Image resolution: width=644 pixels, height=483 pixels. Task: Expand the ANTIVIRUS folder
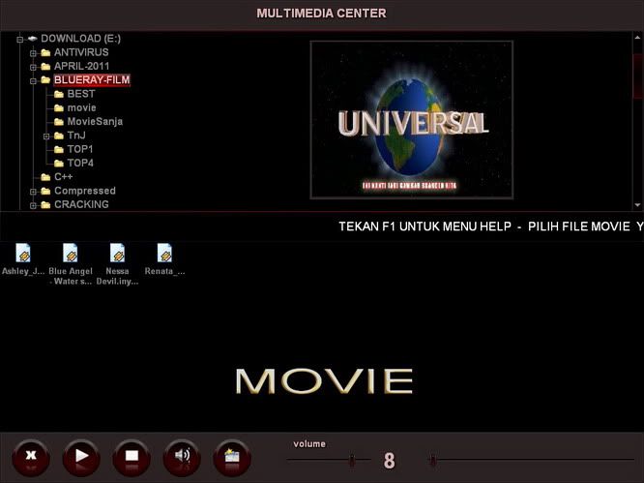tap(33, 53)
